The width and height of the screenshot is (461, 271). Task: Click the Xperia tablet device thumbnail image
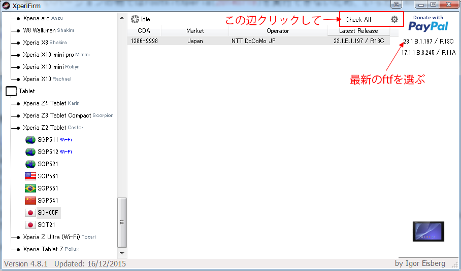(x=429, y=231)
